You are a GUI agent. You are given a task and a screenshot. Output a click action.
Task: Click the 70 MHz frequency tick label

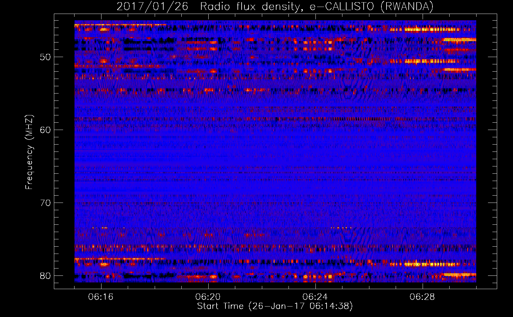pyautogui.click(x=46, y=203)
